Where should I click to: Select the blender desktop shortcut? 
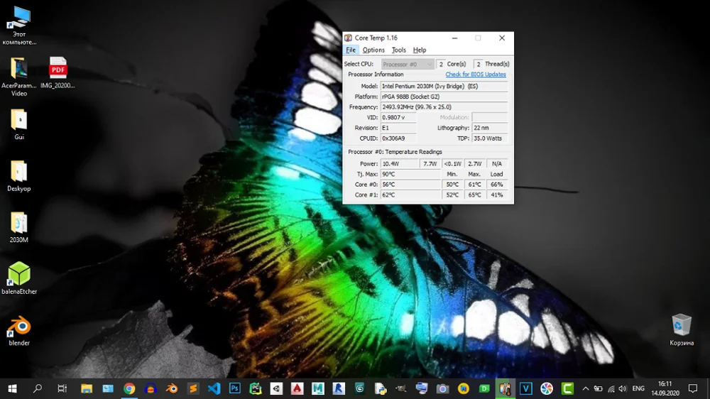coord(19,330)
